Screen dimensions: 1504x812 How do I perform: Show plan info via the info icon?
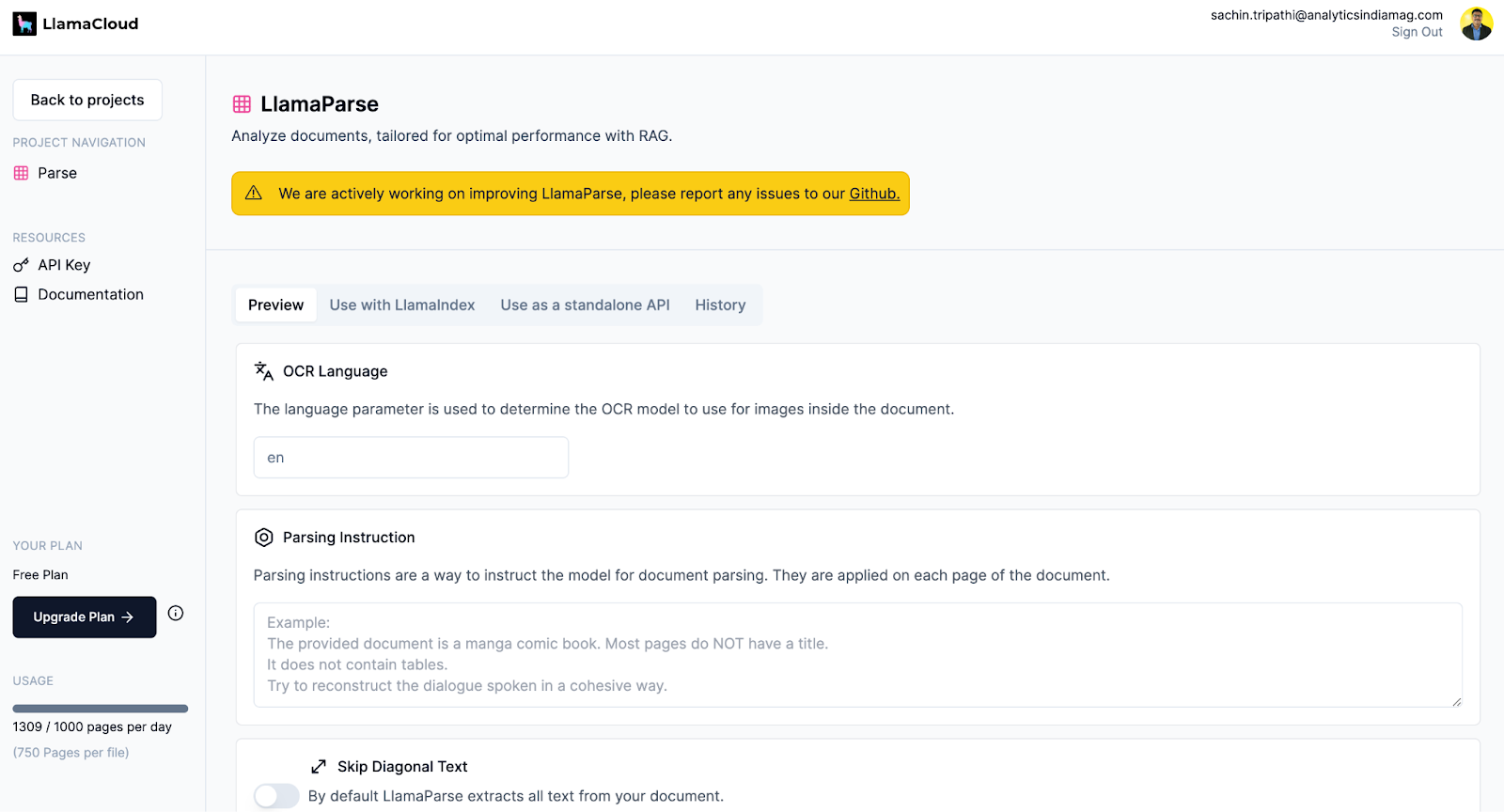[176, 614]
